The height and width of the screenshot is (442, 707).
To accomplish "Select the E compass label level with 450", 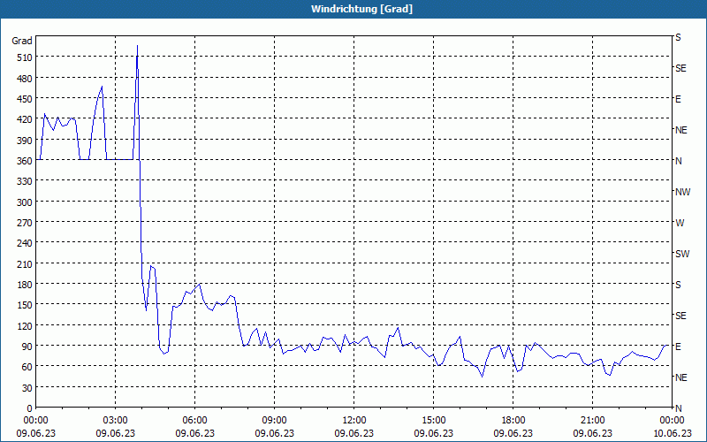I will 678,99.
